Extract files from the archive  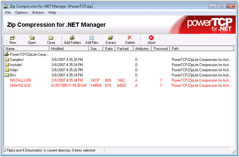111,40
